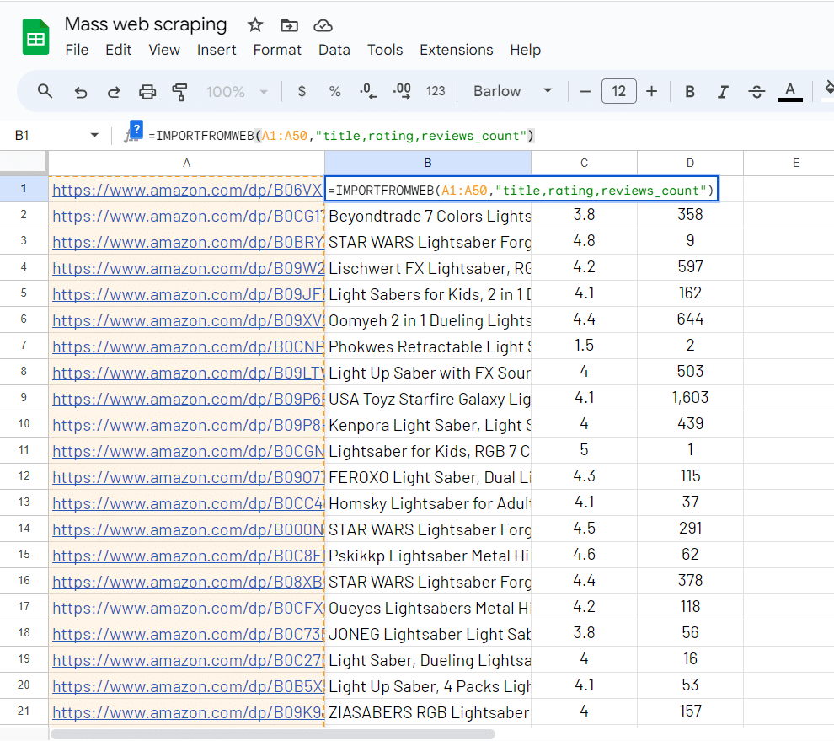Select the Paint format roller icon
The image size is (834, 741).
(x=179, y=91)
